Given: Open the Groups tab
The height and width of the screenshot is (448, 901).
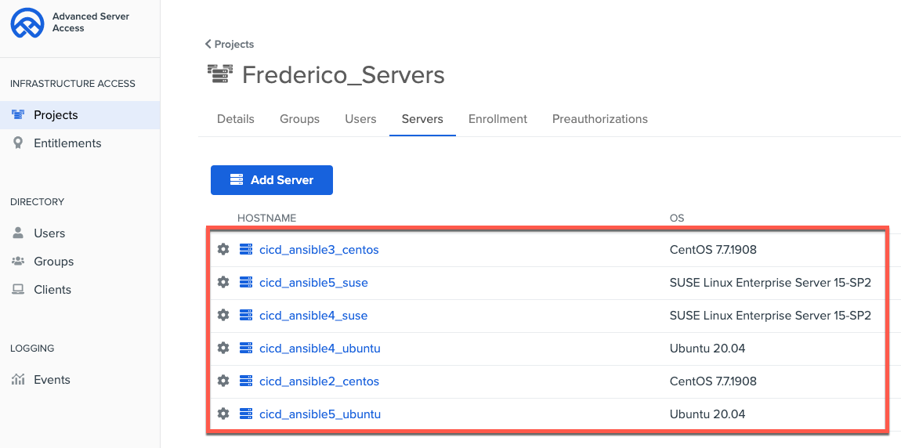Looking at the screenshot, I should 299,119.
